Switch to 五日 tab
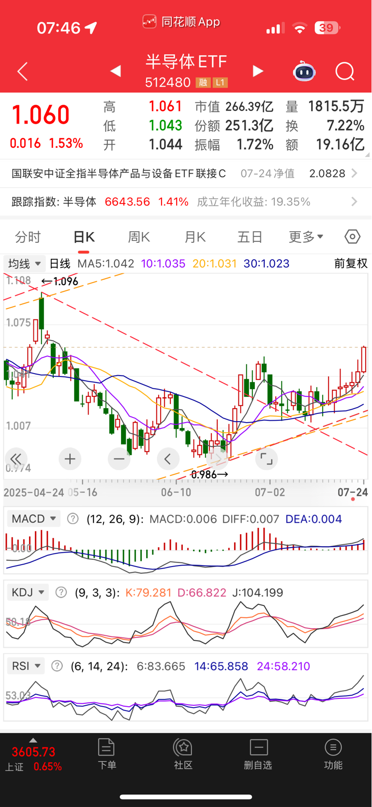Image resolution: width=372 pixels, height=807 pixels. (x=250, y=237)
